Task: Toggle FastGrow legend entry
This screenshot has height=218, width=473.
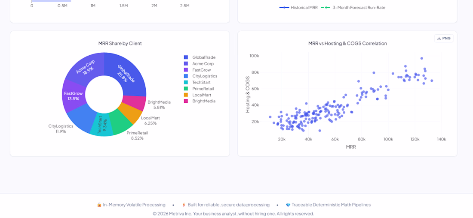Action: coord(202,70)
